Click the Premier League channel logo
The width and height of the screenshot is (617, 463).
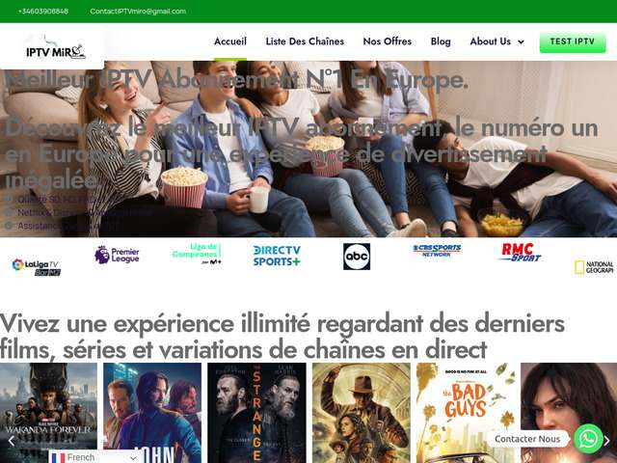(x=118, y=255)
